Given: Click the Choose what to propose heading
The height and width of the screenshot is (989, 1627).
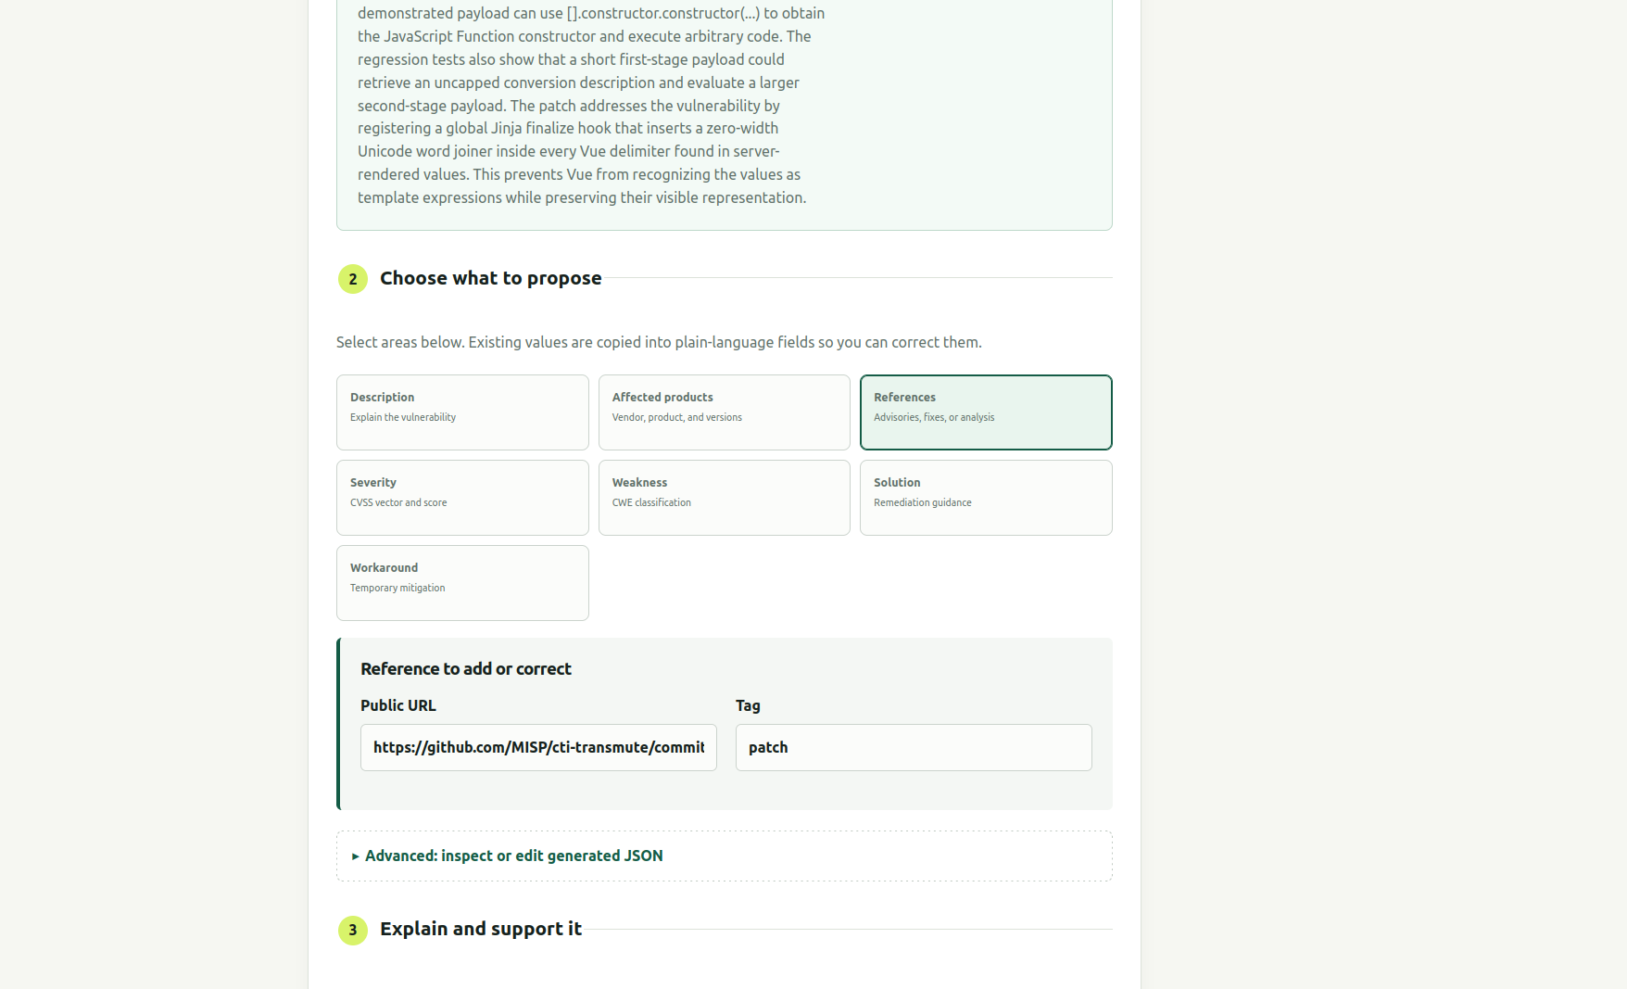Looking at the screenshot, I should pos(490,278).
